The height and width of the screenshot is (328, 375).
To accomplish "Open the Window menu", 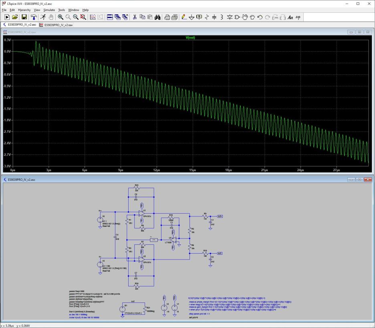I will (73, 10).
